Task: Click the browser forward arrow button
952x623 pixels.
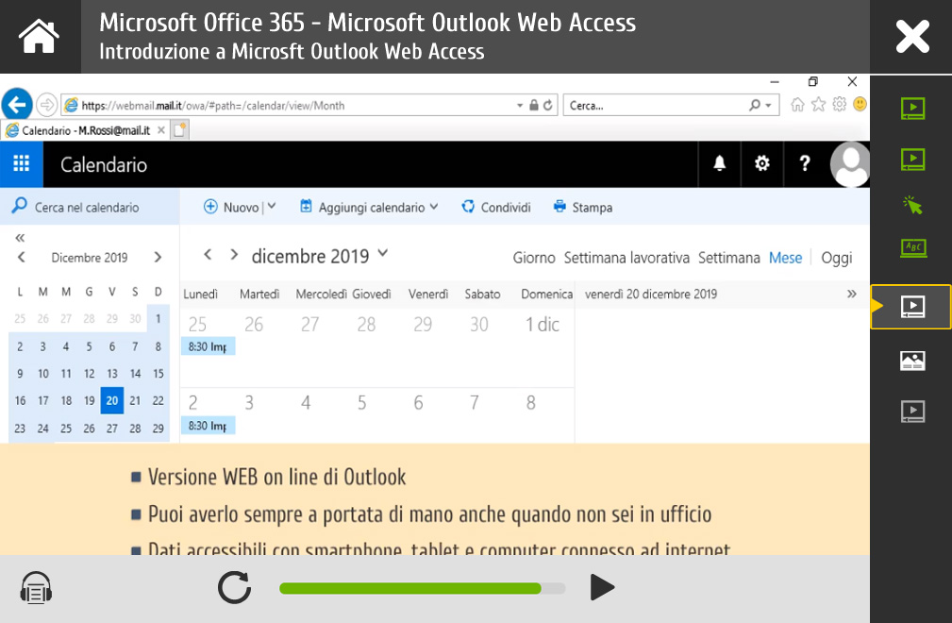Action: (x=47, y=105)
